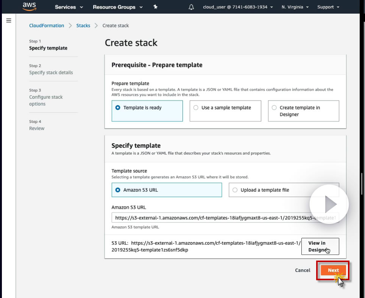
Task: Go to the Stacks breadcrumb link
Action: point(83,26)
